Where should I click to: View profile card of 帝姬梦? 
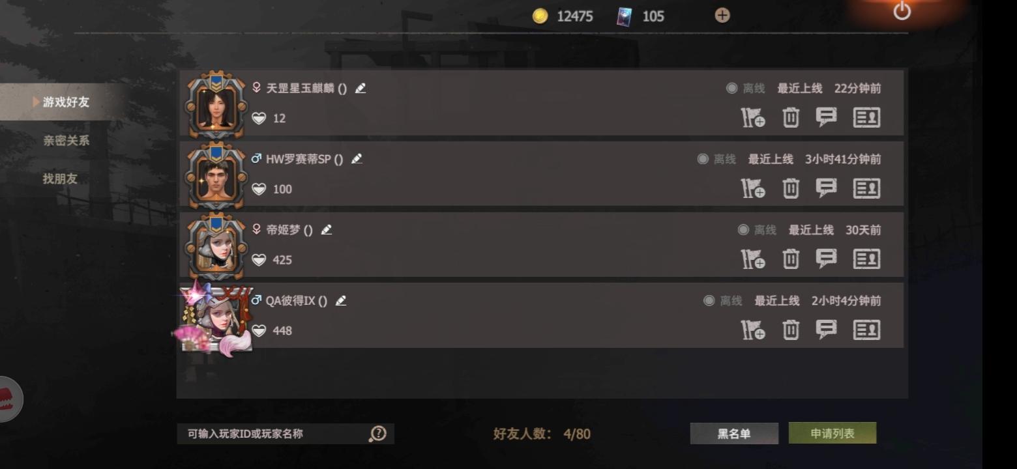[866, 259]
